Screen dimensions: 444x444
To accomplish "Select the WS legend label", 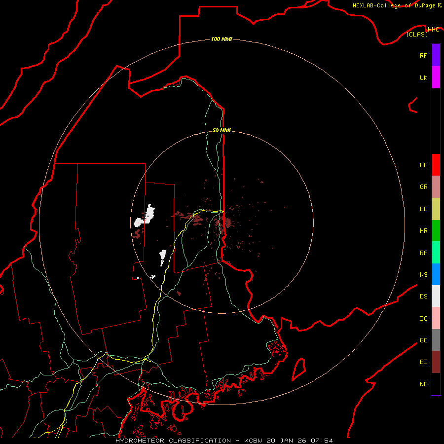I will [423, 275].
